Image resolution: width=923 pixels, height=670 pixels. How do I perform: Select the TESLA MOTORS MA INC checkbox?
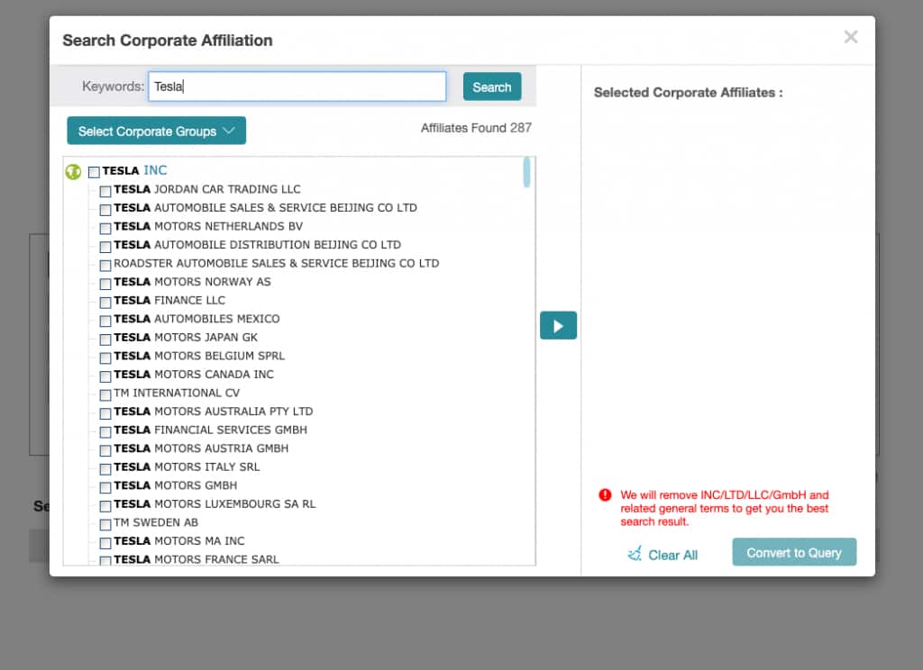pos(105,543)
